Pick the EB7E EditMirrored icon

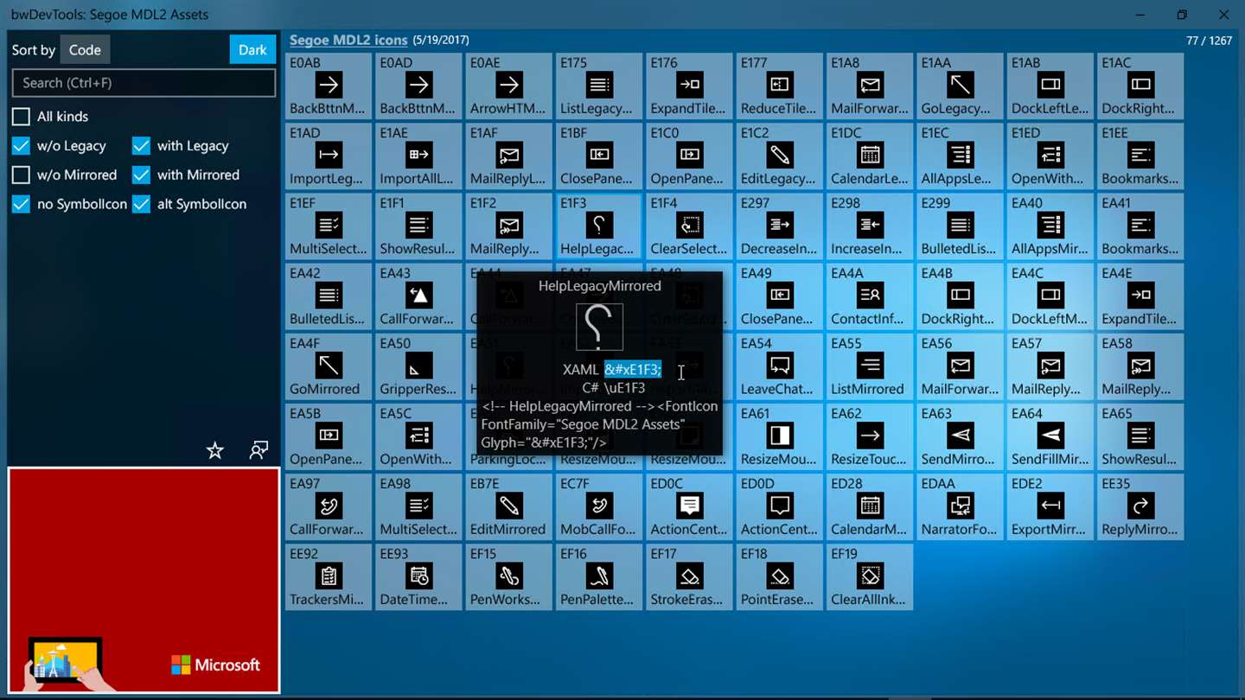click(x=508, y=506)
